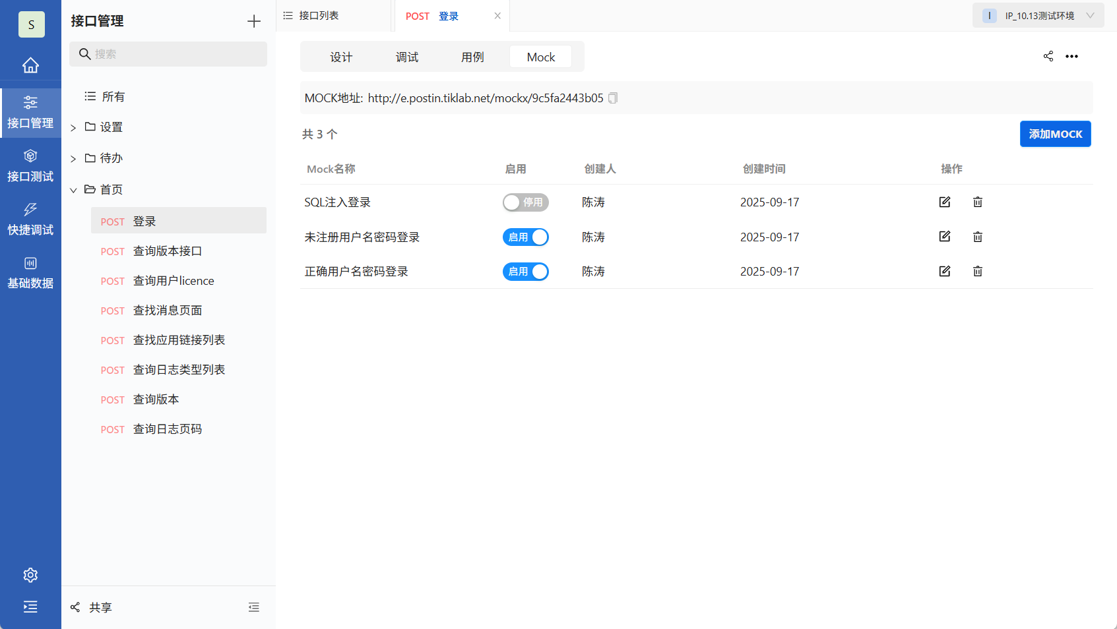Viewport: 1117px width, 629px height.
Task: Turn off the 正确用户名密码登录 toggle
Action: (526, 271)
